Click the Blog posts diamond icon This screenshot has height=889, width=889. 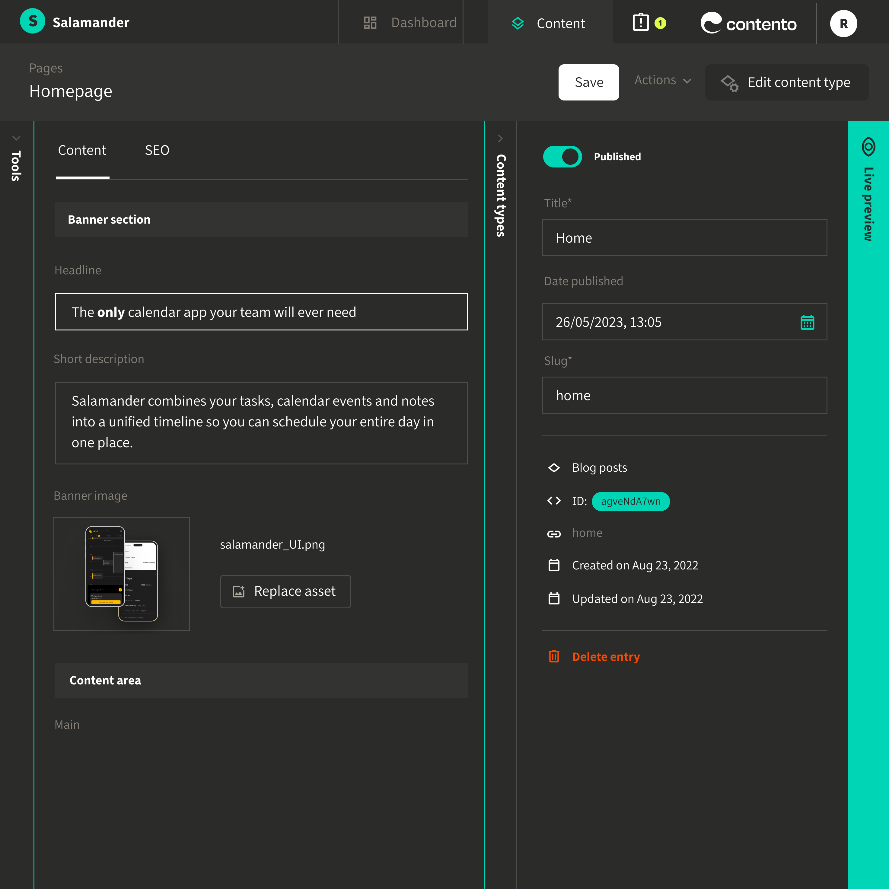pyautogui.click(x=554, y=467)
